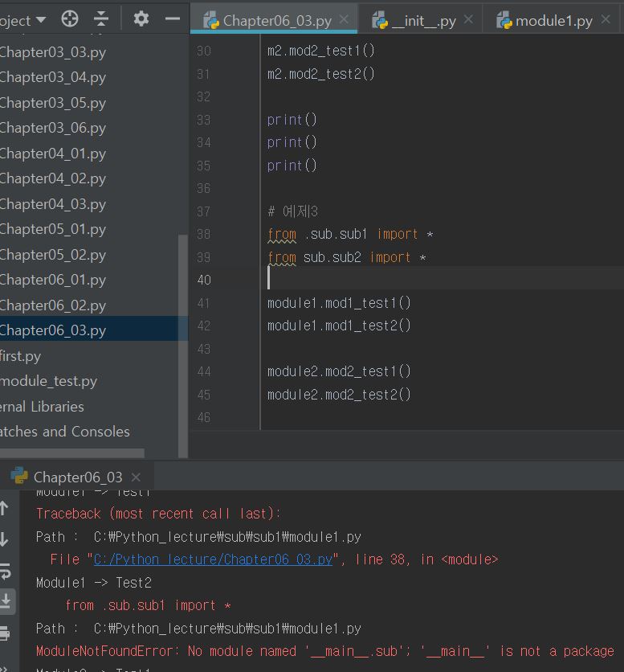This screenshot has height=672, width=624.
Task: Open the Project view dropdown
Action: [x=40, y=20]
